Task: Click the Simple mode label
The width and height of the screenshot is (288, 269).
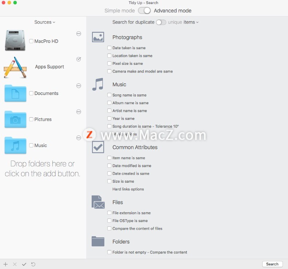Action: click(120, 11)
